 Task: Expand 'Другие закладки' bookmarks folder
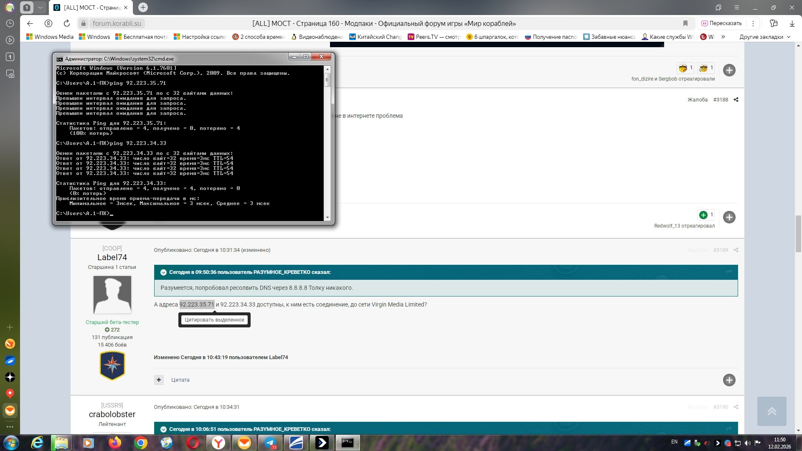(764, 37)
